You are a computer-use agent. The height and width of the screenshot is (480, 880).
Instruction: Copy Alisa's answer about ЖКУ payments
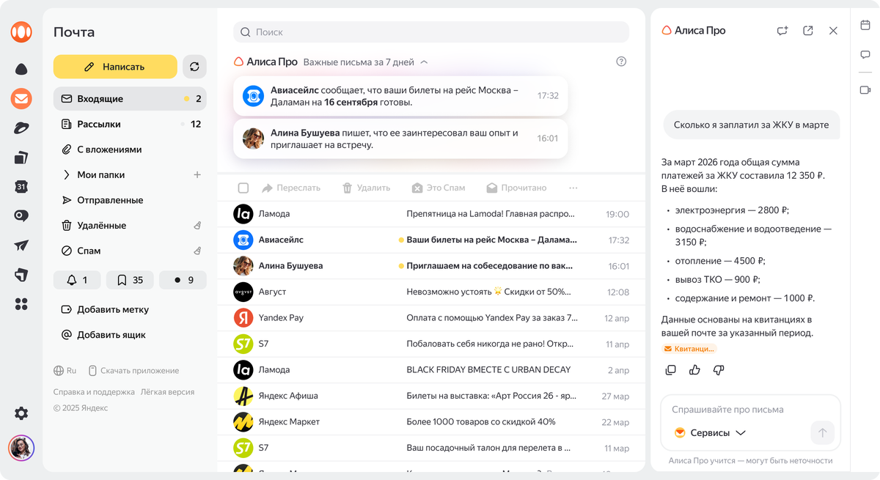click(670, 370)
